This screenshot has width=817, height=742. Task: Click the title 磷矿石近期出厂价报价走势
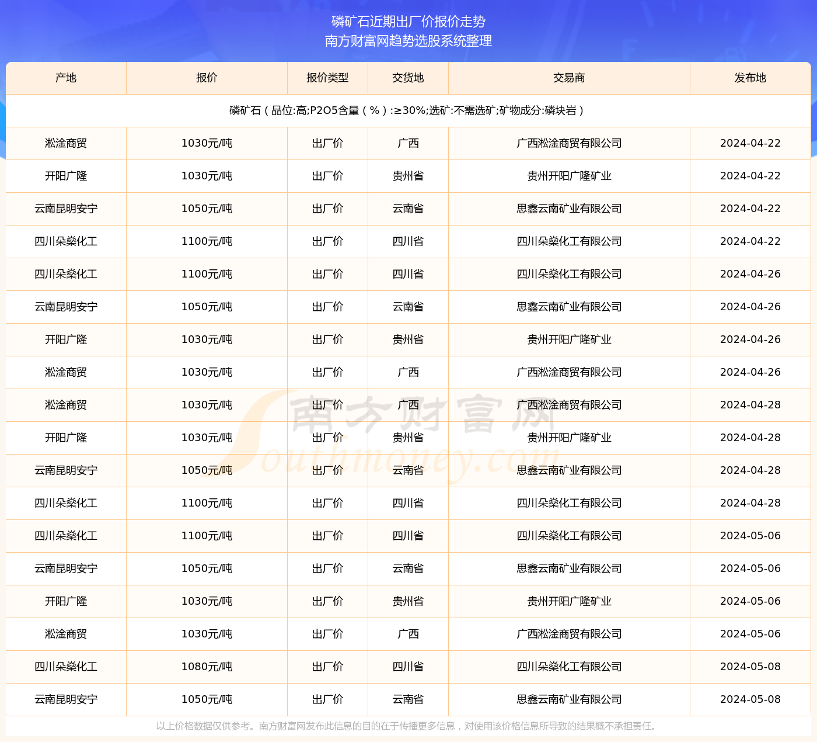pyautogui.click(x=408, y=22)
